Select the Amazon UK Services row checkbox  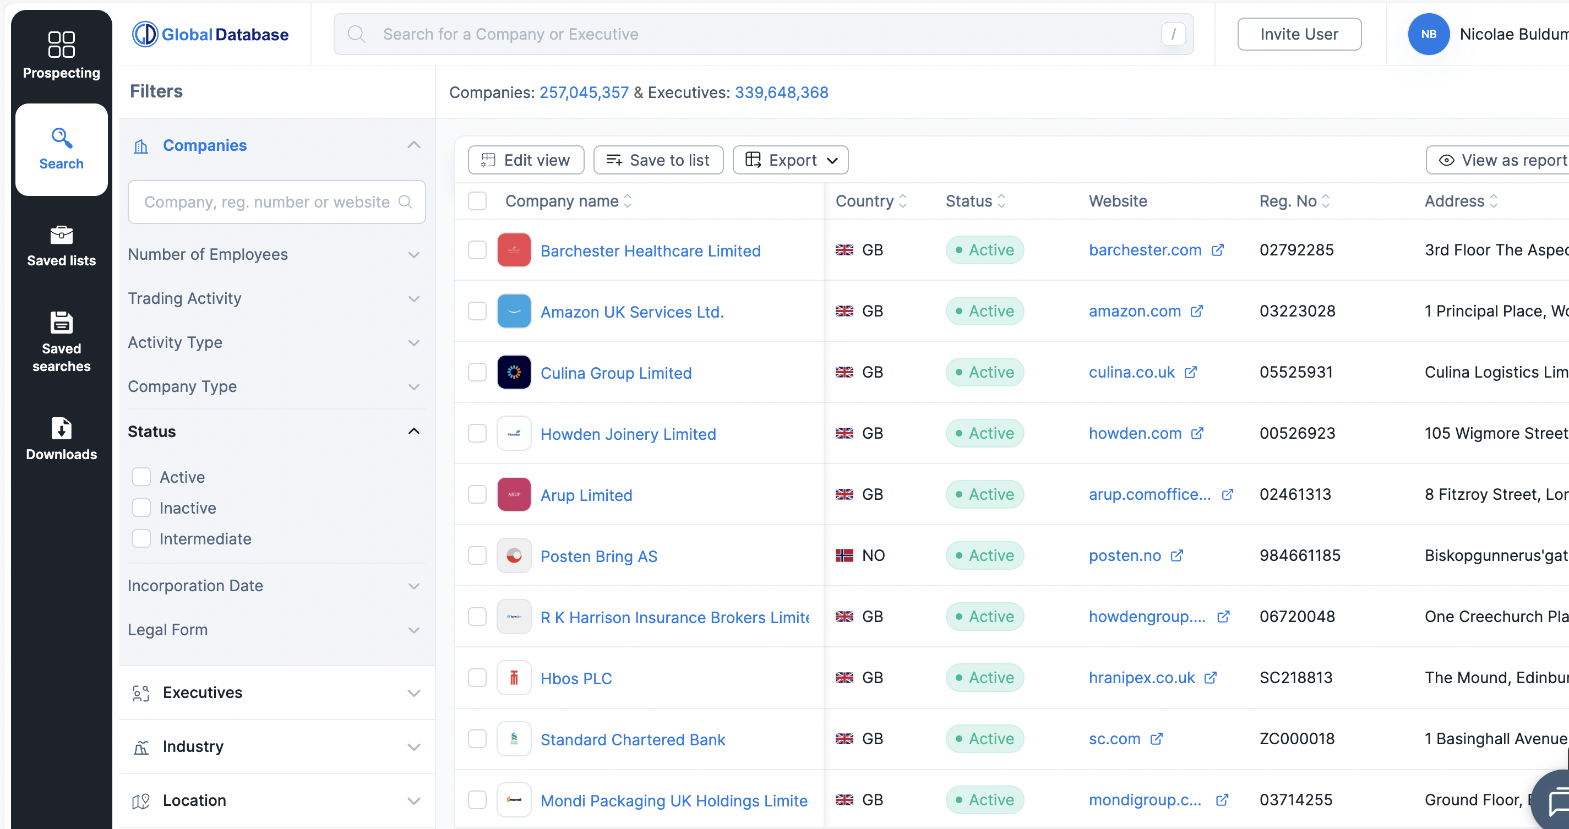click(x=477, y=311)
